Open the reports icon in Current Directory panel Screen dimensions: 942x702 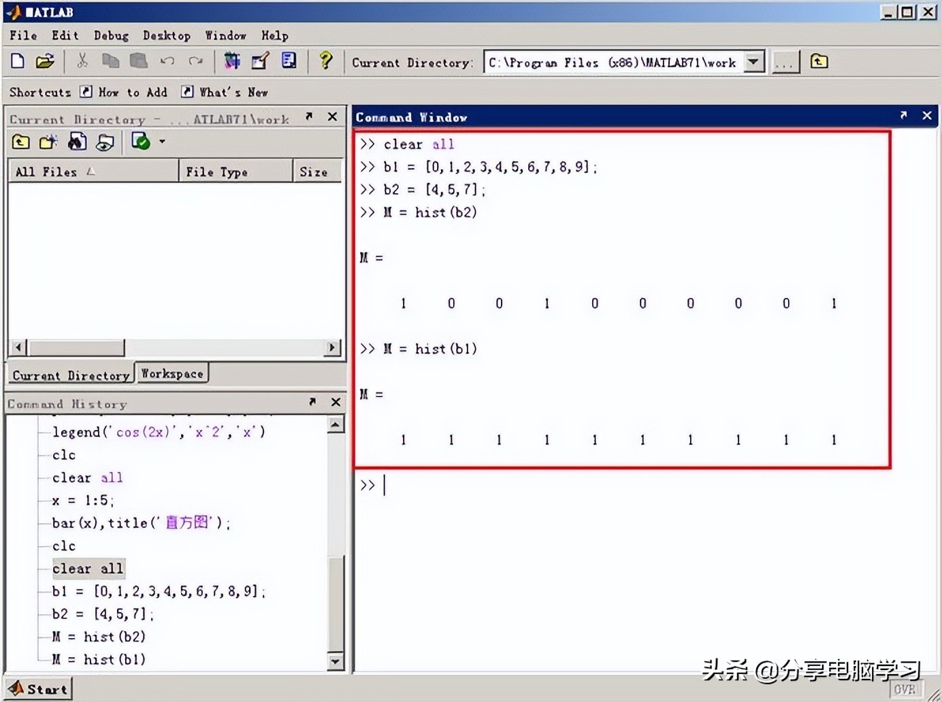[105, 141]
